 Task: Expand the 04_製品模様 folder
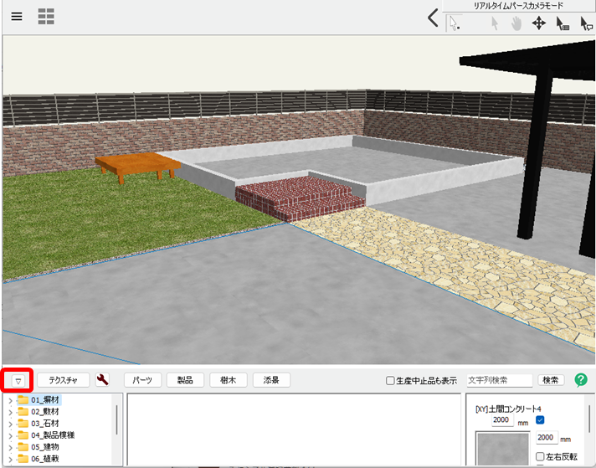click(10, 435)
